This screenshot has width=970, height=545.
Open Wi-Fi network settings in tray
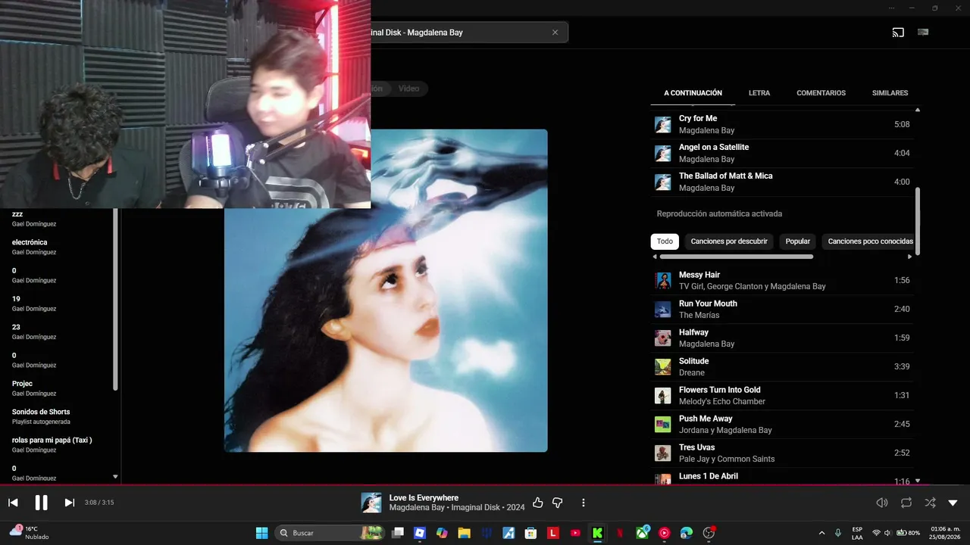[877, 533]
